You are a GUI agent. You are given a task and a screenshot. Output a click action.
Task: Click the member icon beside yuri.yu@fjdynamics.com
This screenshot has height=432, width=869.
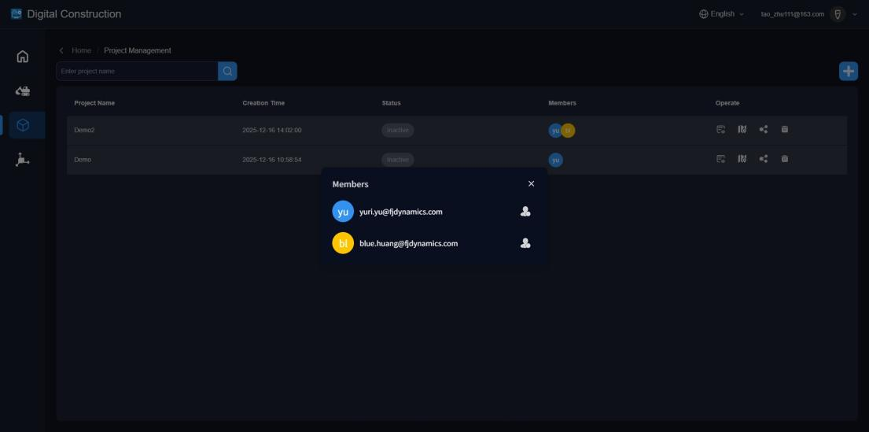point(525,212)
